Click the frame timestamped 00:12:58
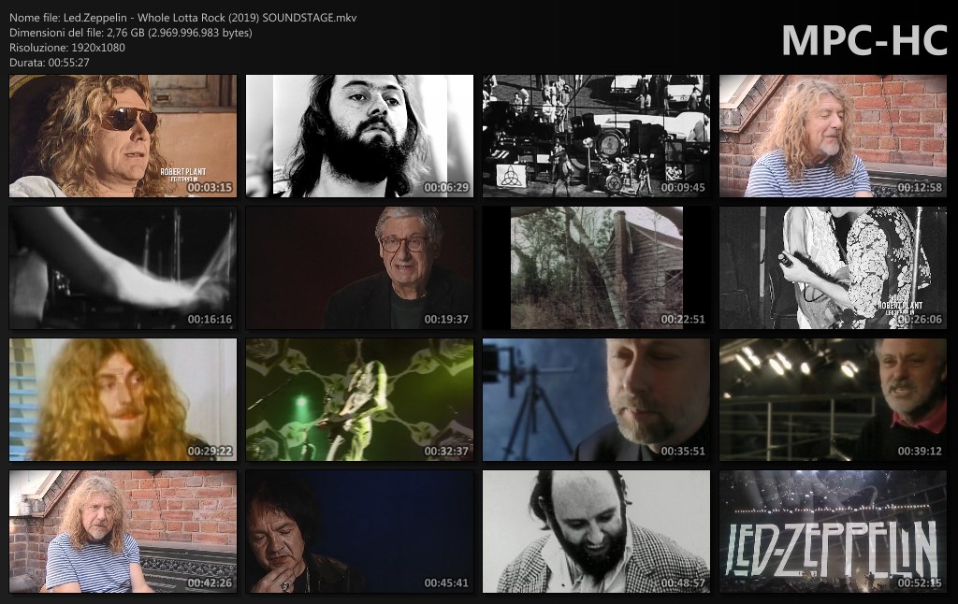The height and width of the screenshot is (604, 958). (833, 137)
